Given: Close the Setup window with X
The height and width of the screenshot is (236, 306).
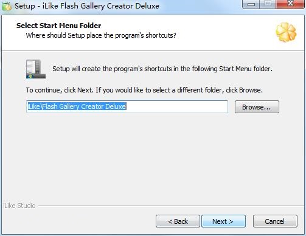Looking at the screenshot, I should point(290,4).
